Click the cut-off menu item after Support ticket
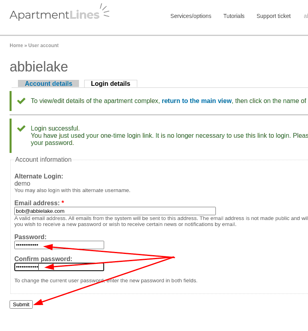Image resolution: width=308 pixels, height=331 pixels. point(306,16)
